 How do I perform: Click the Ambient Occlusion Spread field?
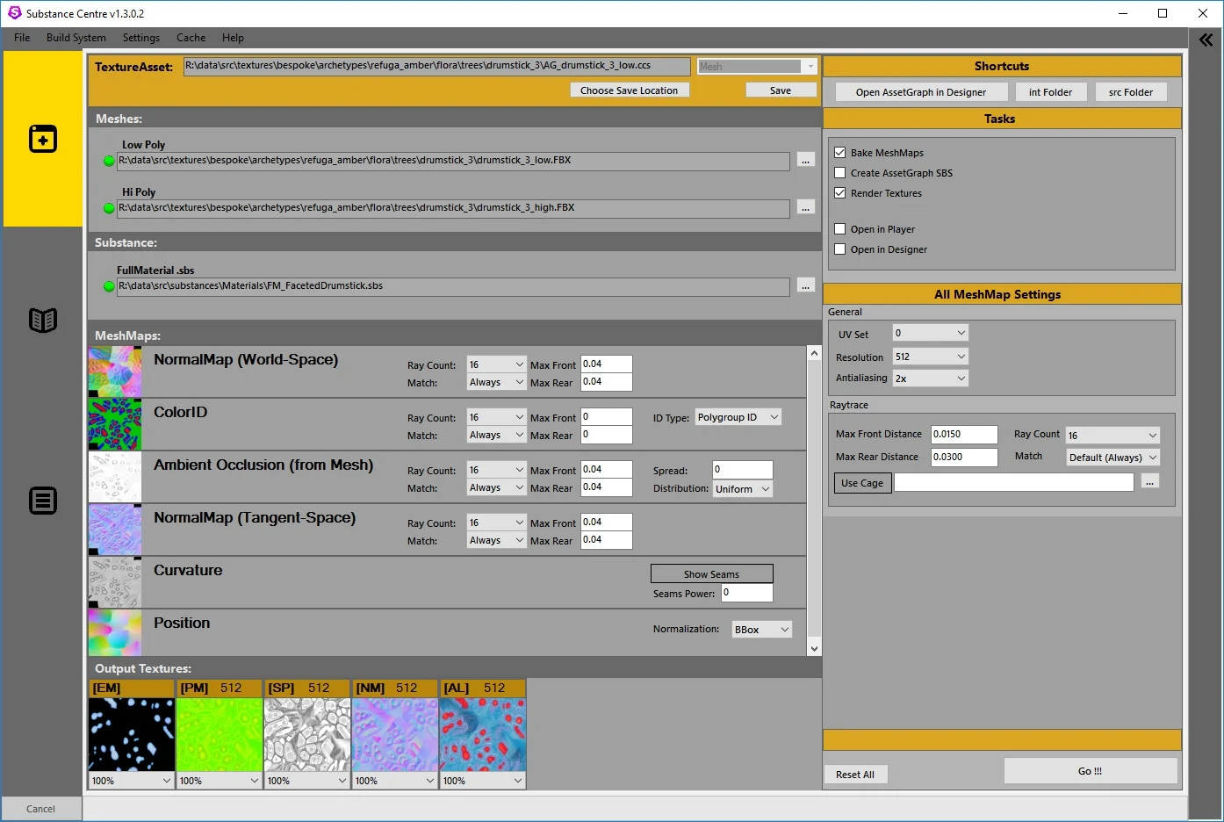(x=742, y=470)
